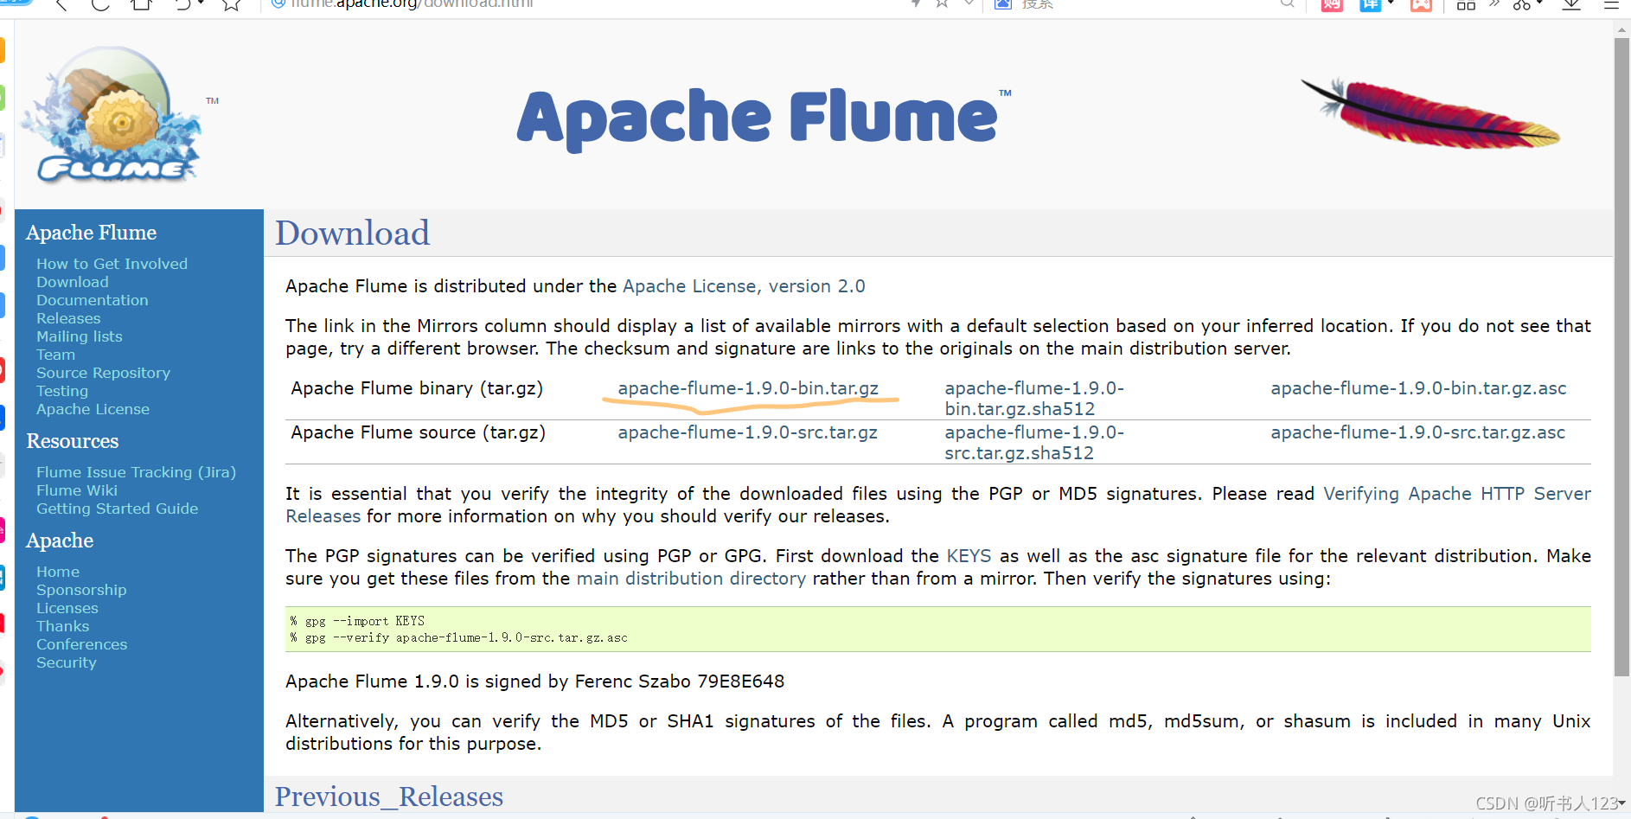Refresh the Flume download page
The image size is (1631, 819).
point(100,5)
